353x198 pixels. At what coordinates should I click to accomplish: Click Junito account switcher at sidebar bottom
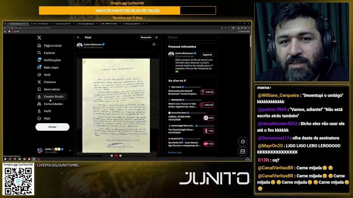tap(54, 150)
